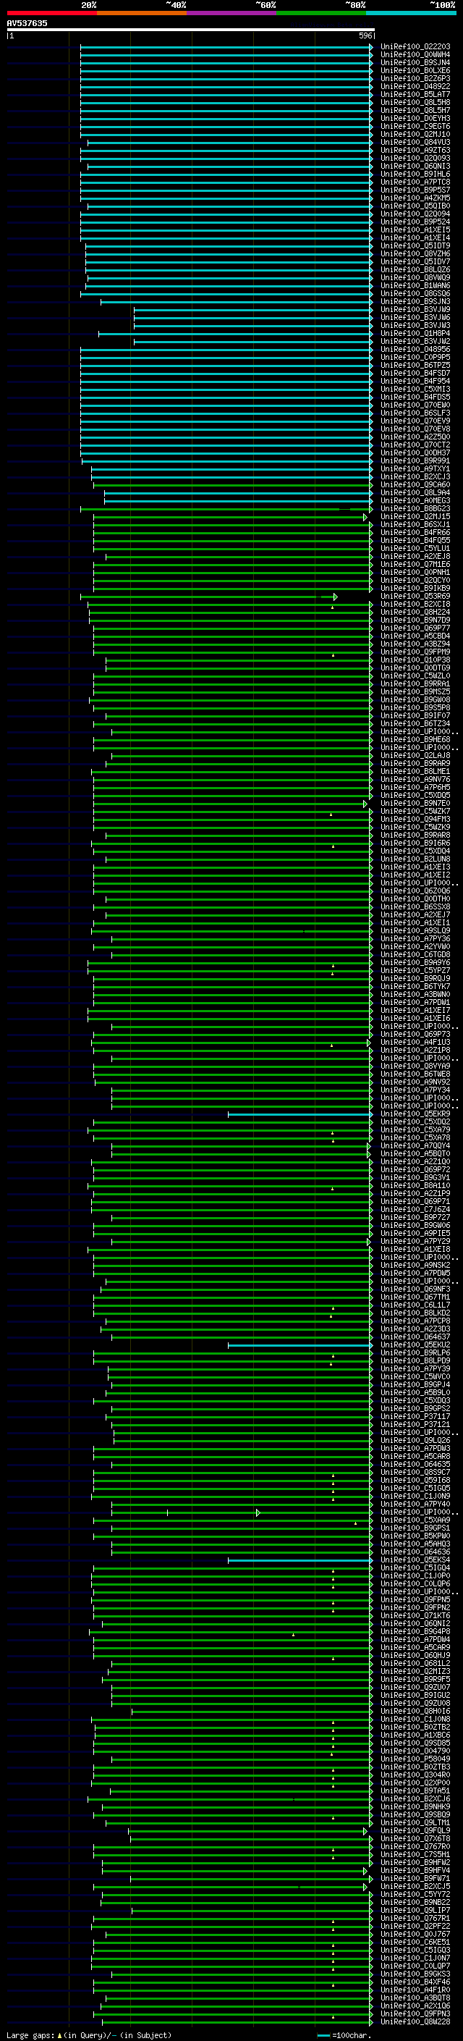This screenshot has height=2041, width=463.
Task: Click label UniRef100_B6SLF3
Action: click(415, 413)
